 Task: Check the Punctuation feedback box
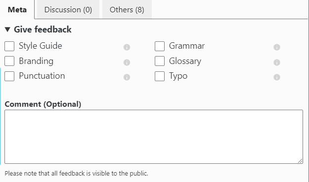click(9, 76)
